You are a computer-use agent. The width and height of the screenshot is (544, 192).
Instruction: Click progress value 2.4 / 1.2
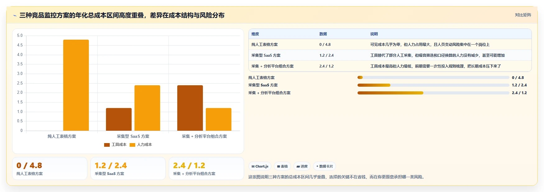[519, 93]
